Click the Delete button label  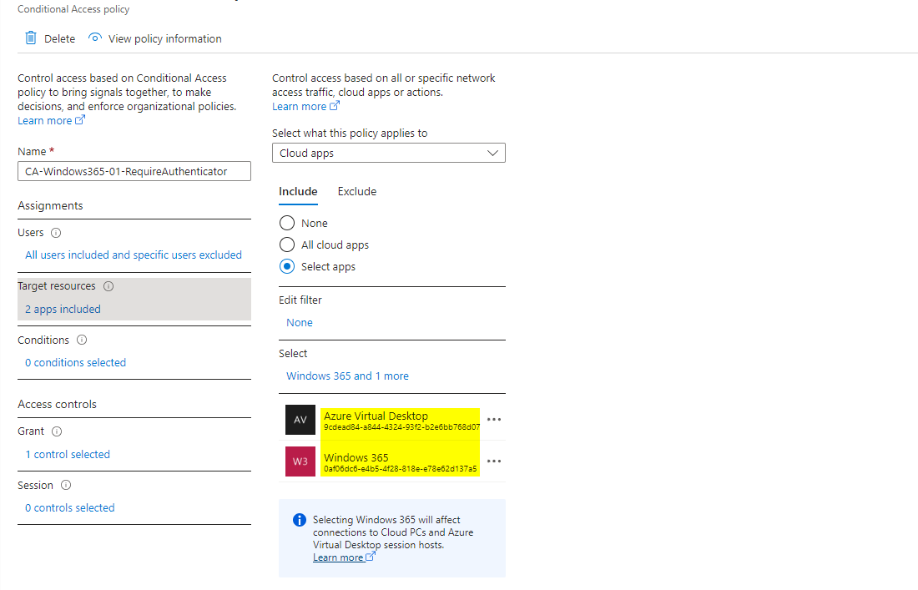[x=60, y=38]
